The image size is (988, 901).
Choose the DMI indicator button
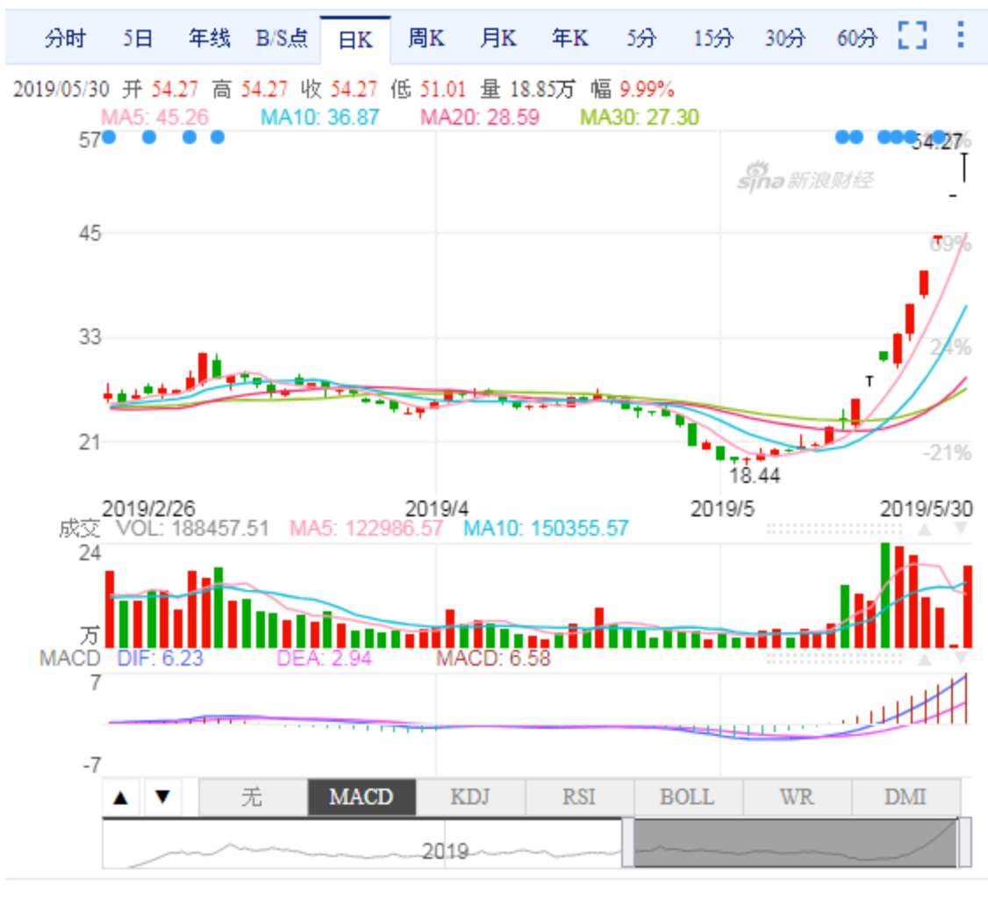906,797
